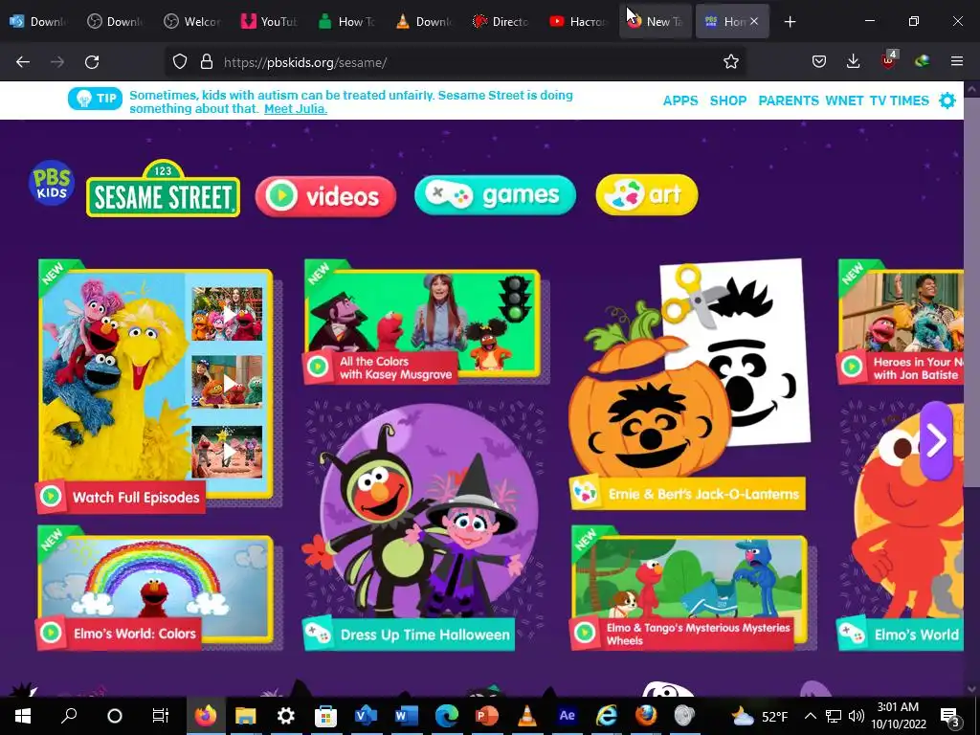980x735 pixels.
Task: Click the next arrow to show more content
Action: (936, 440)
